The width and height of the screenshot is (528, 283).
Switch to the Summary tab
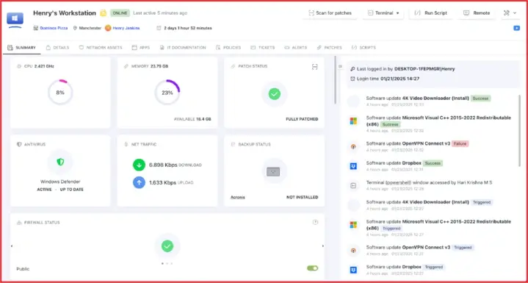(x=22, y=48)
